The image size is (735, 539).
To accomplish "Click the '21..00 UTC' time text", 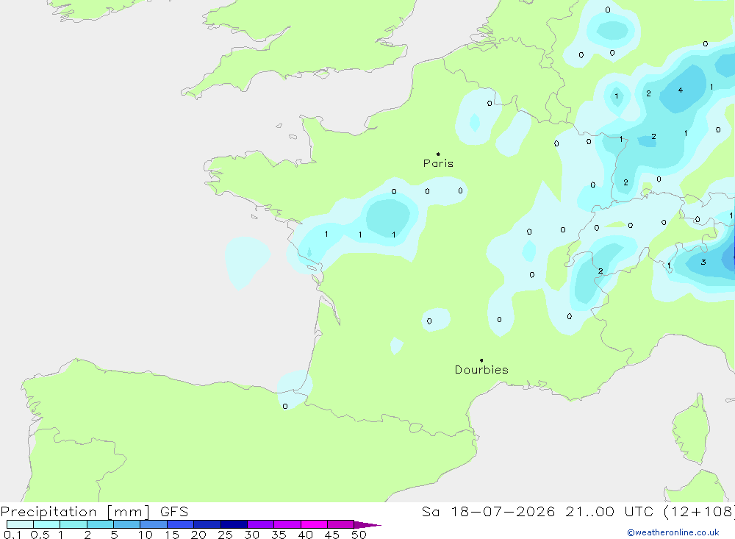I will (x=609, y=512).
